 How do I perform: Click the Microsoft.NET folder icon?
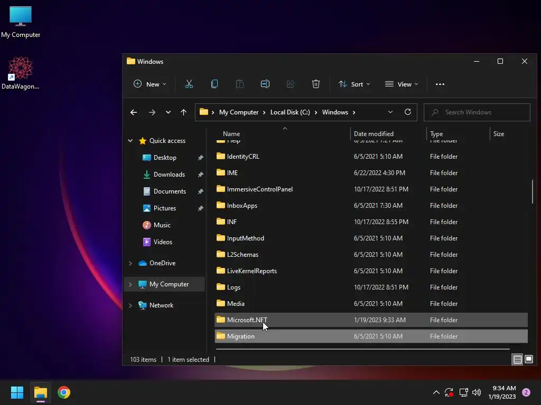point(221,320)
